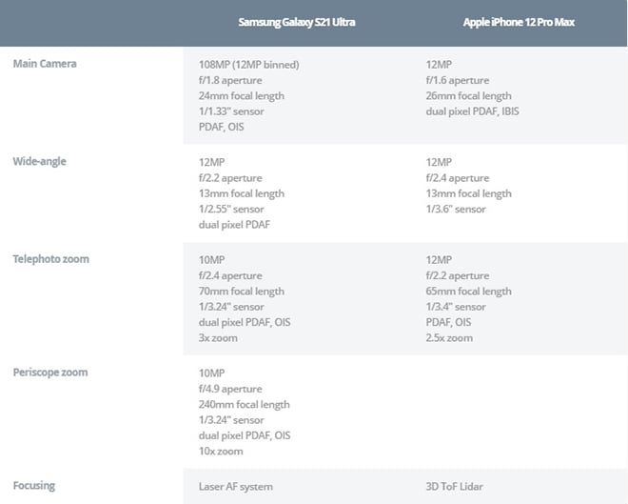Image resolution: width=628 pixels, height=504 pixels.
Task: Select the Main Camera row label
Action: pos(45,64)
